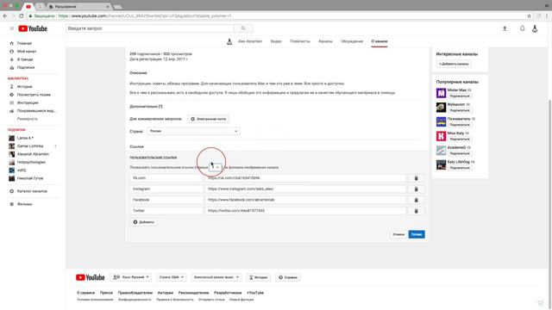
Task: Open Wylsacom channel thumbnail
Action: [x=441, y=107]
